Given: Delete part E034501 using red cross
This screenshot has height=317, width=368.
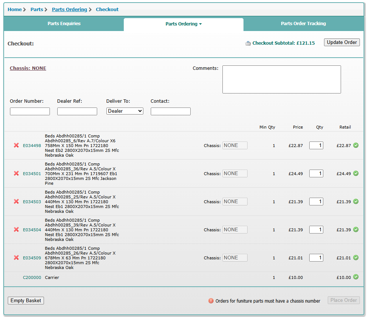Looking at the screenshot, I should (x=16, y=174).
